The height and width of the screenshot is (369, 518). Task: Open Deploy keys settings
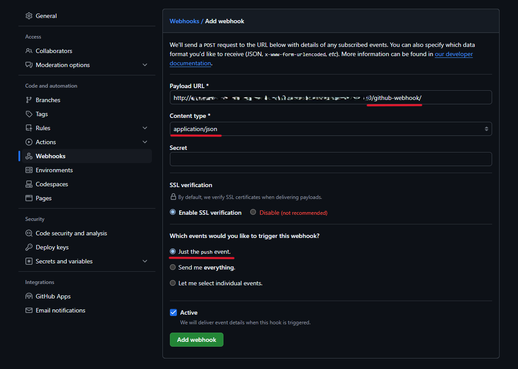(x=87, y=247)
